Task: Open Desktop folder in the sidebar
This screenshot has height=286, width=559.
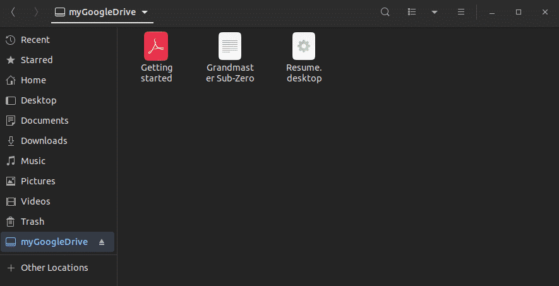Action: 59,100
